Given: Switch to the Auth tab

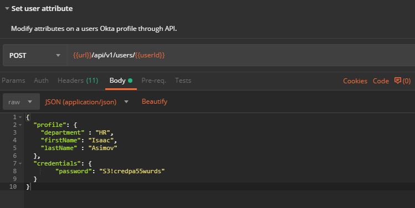Looking at the screenshot, I should tap(42, 81).
